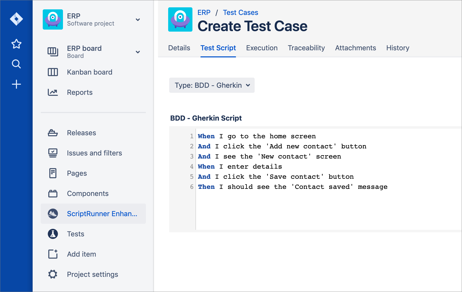This screenshot has width=462, height=292.
Task: Open search with magnifier icon
Action: 16,64
